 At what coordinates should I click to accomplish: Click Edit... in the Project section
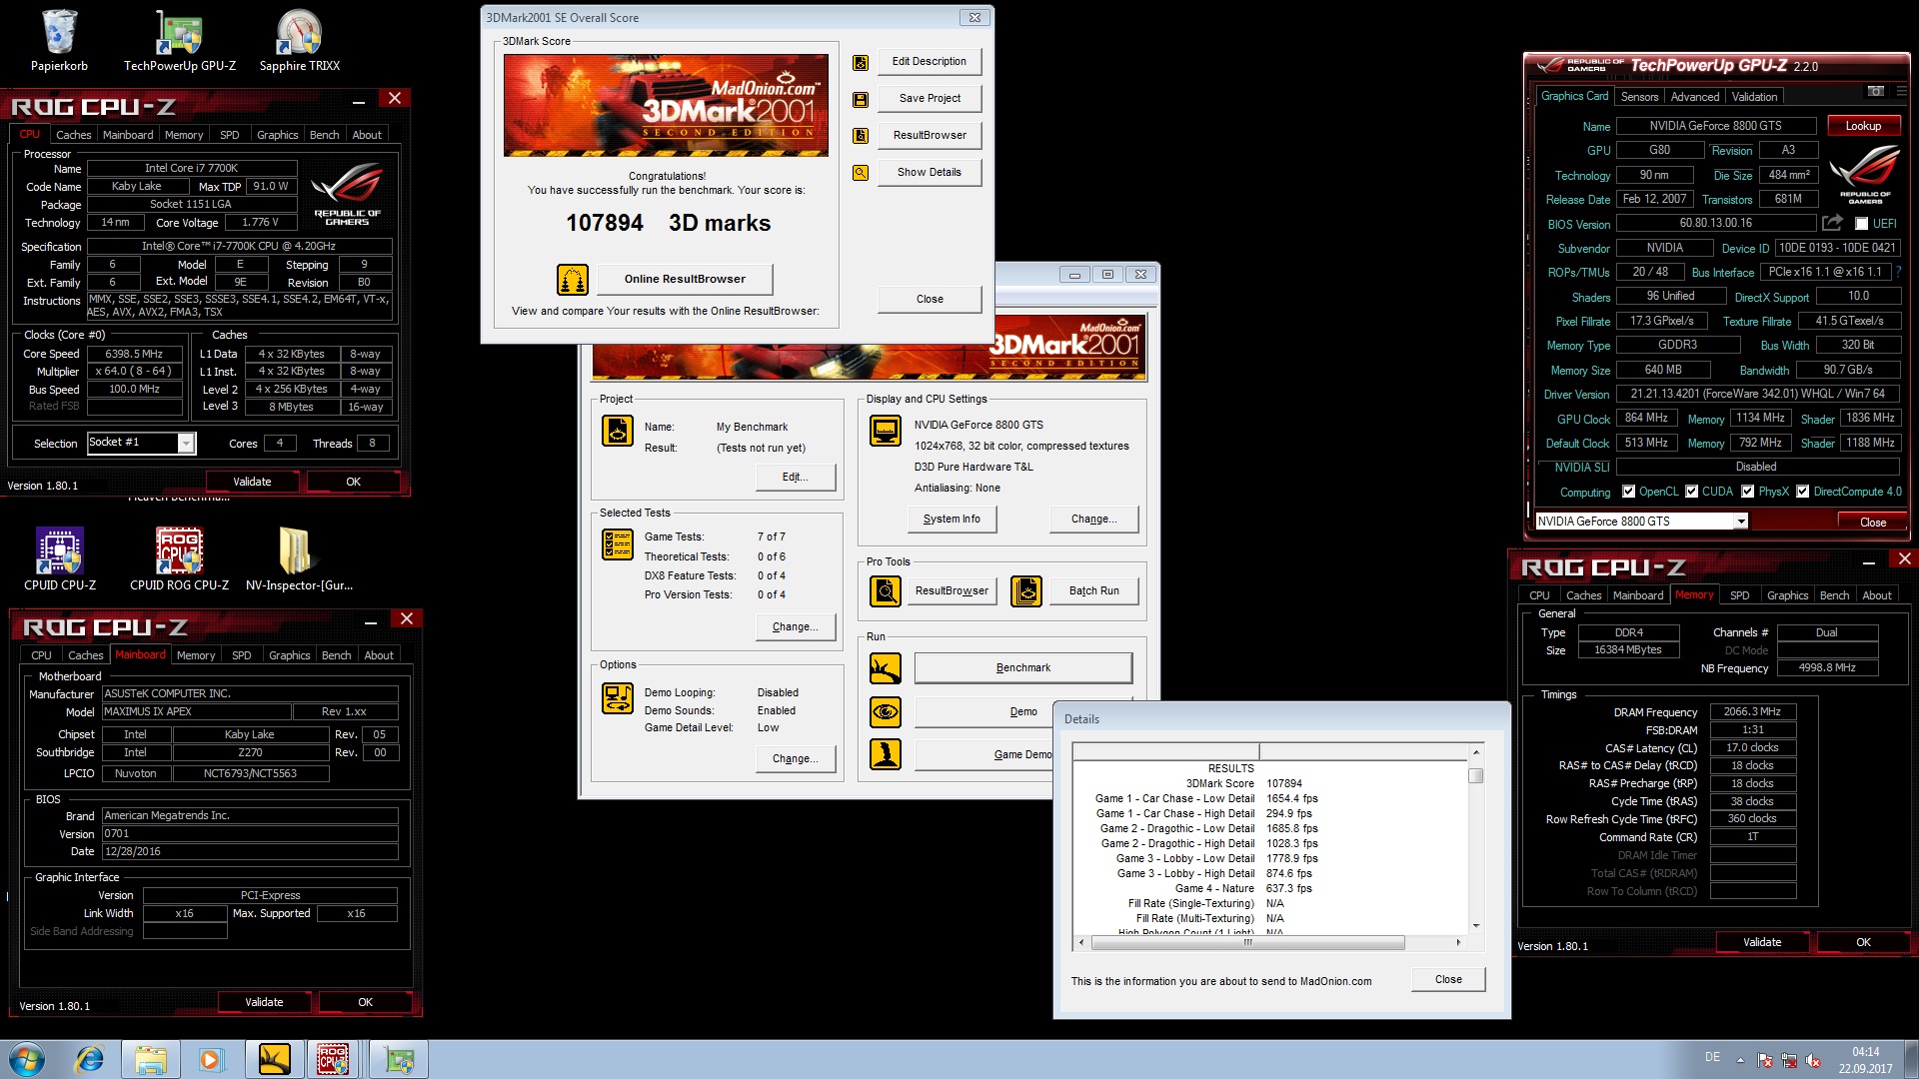click(x=795, y=477)
